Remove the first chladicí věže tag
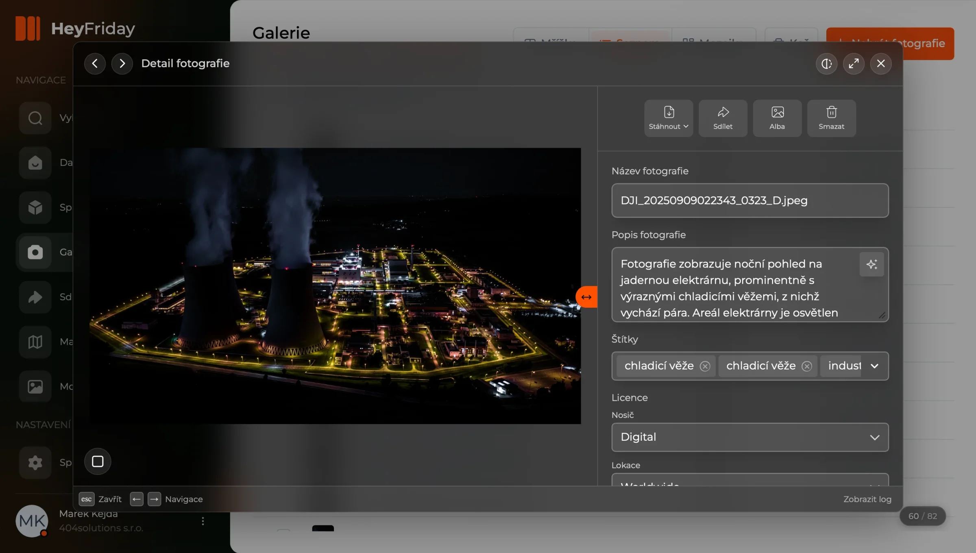Viewport: 976px width, 553px height. pos(705,366)
